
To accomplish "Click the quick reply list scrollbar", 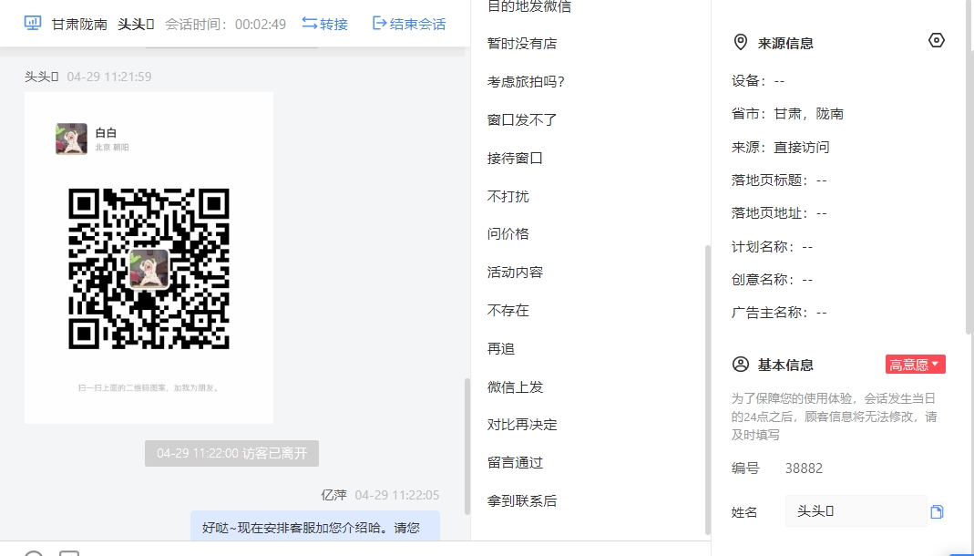I will click(707, 389).
